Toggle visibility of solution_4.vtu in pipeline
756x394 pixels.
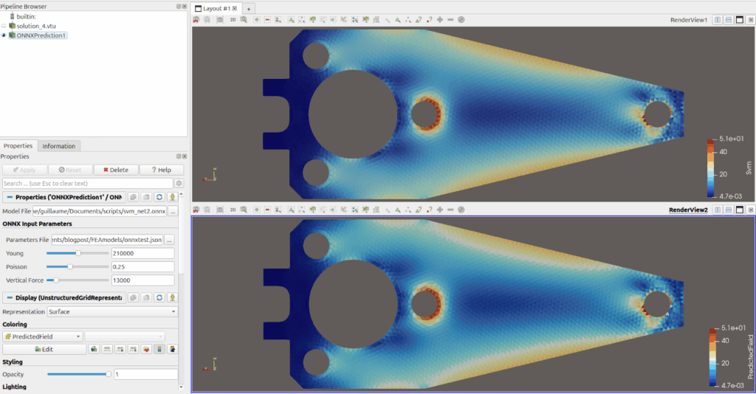[x=4, y=26]
